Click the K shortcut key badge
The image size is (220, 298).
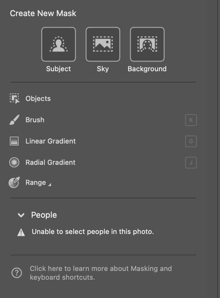click(x=191, y=120)
